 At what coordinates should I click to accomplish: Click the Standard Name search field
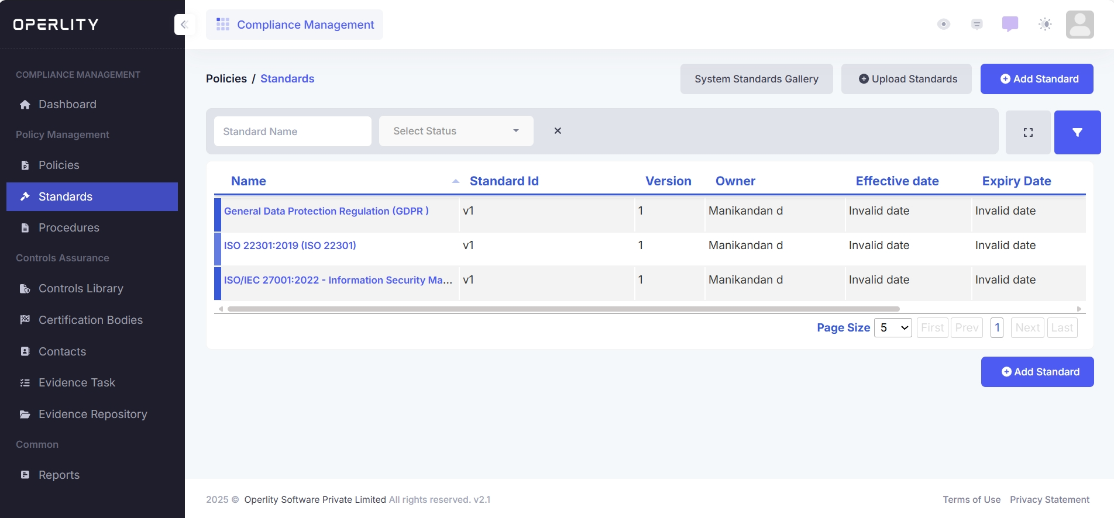293,132
